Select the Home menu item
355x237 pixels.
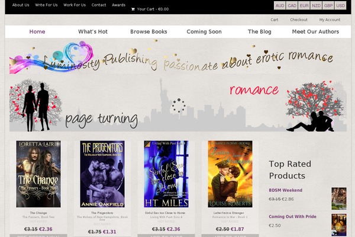pyautogui.click(x=37, y=32)
